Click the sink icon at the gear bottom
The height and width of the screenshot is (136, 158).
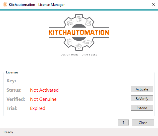[79, 46]
